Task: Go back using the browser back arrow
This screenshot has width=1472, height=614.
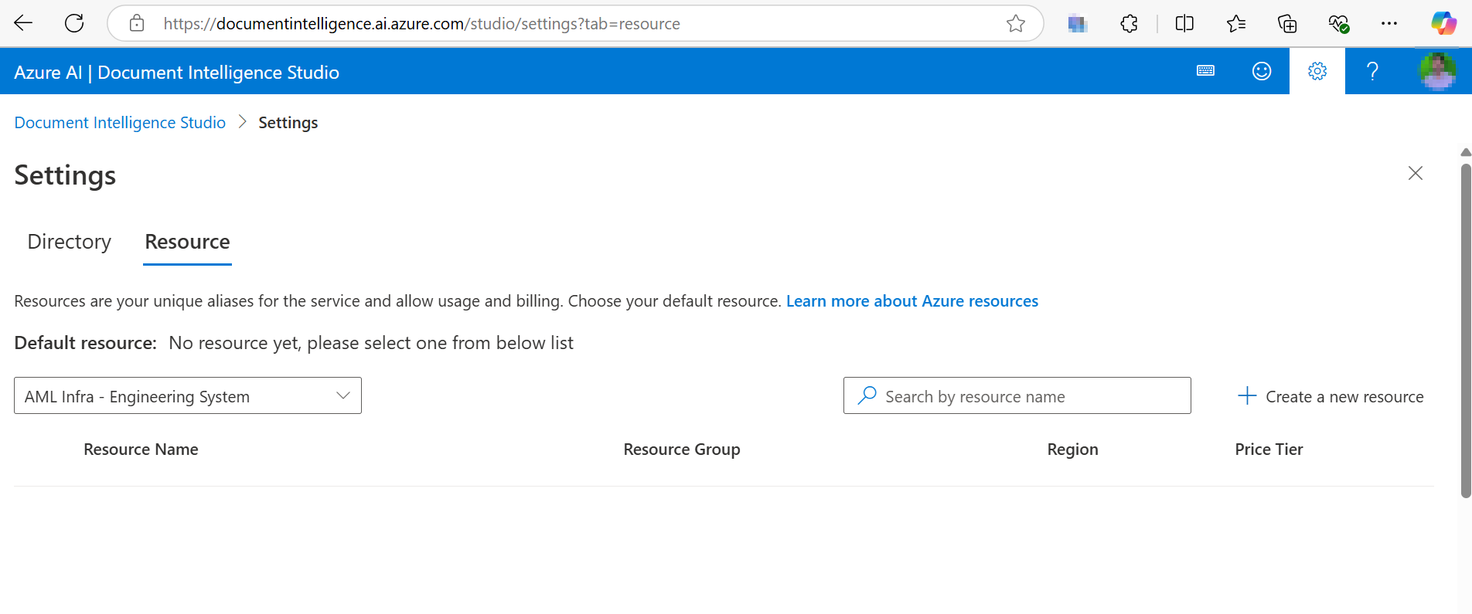Action: 23,23
